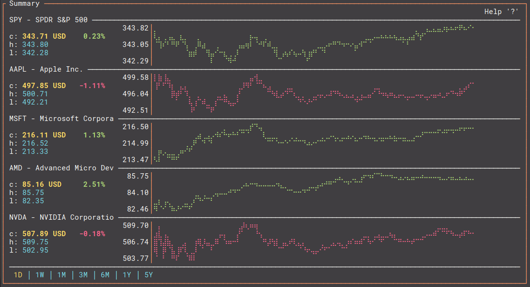Choose the 1M time range tab
The image size is (530, 287).
coord(62,275)
